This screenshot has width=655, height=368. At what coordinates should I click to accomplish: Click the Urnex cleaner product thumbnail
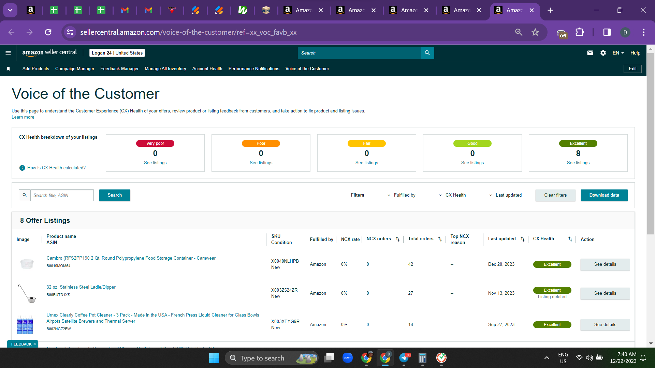pyautogui.click(x=25, y=324)
